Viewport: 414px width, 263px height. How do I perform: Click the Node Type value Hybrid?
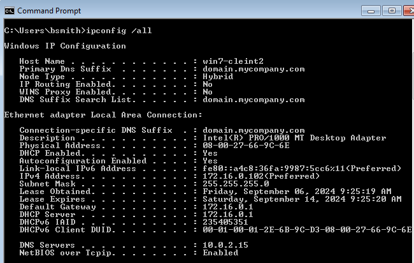[x=218, y=77]
